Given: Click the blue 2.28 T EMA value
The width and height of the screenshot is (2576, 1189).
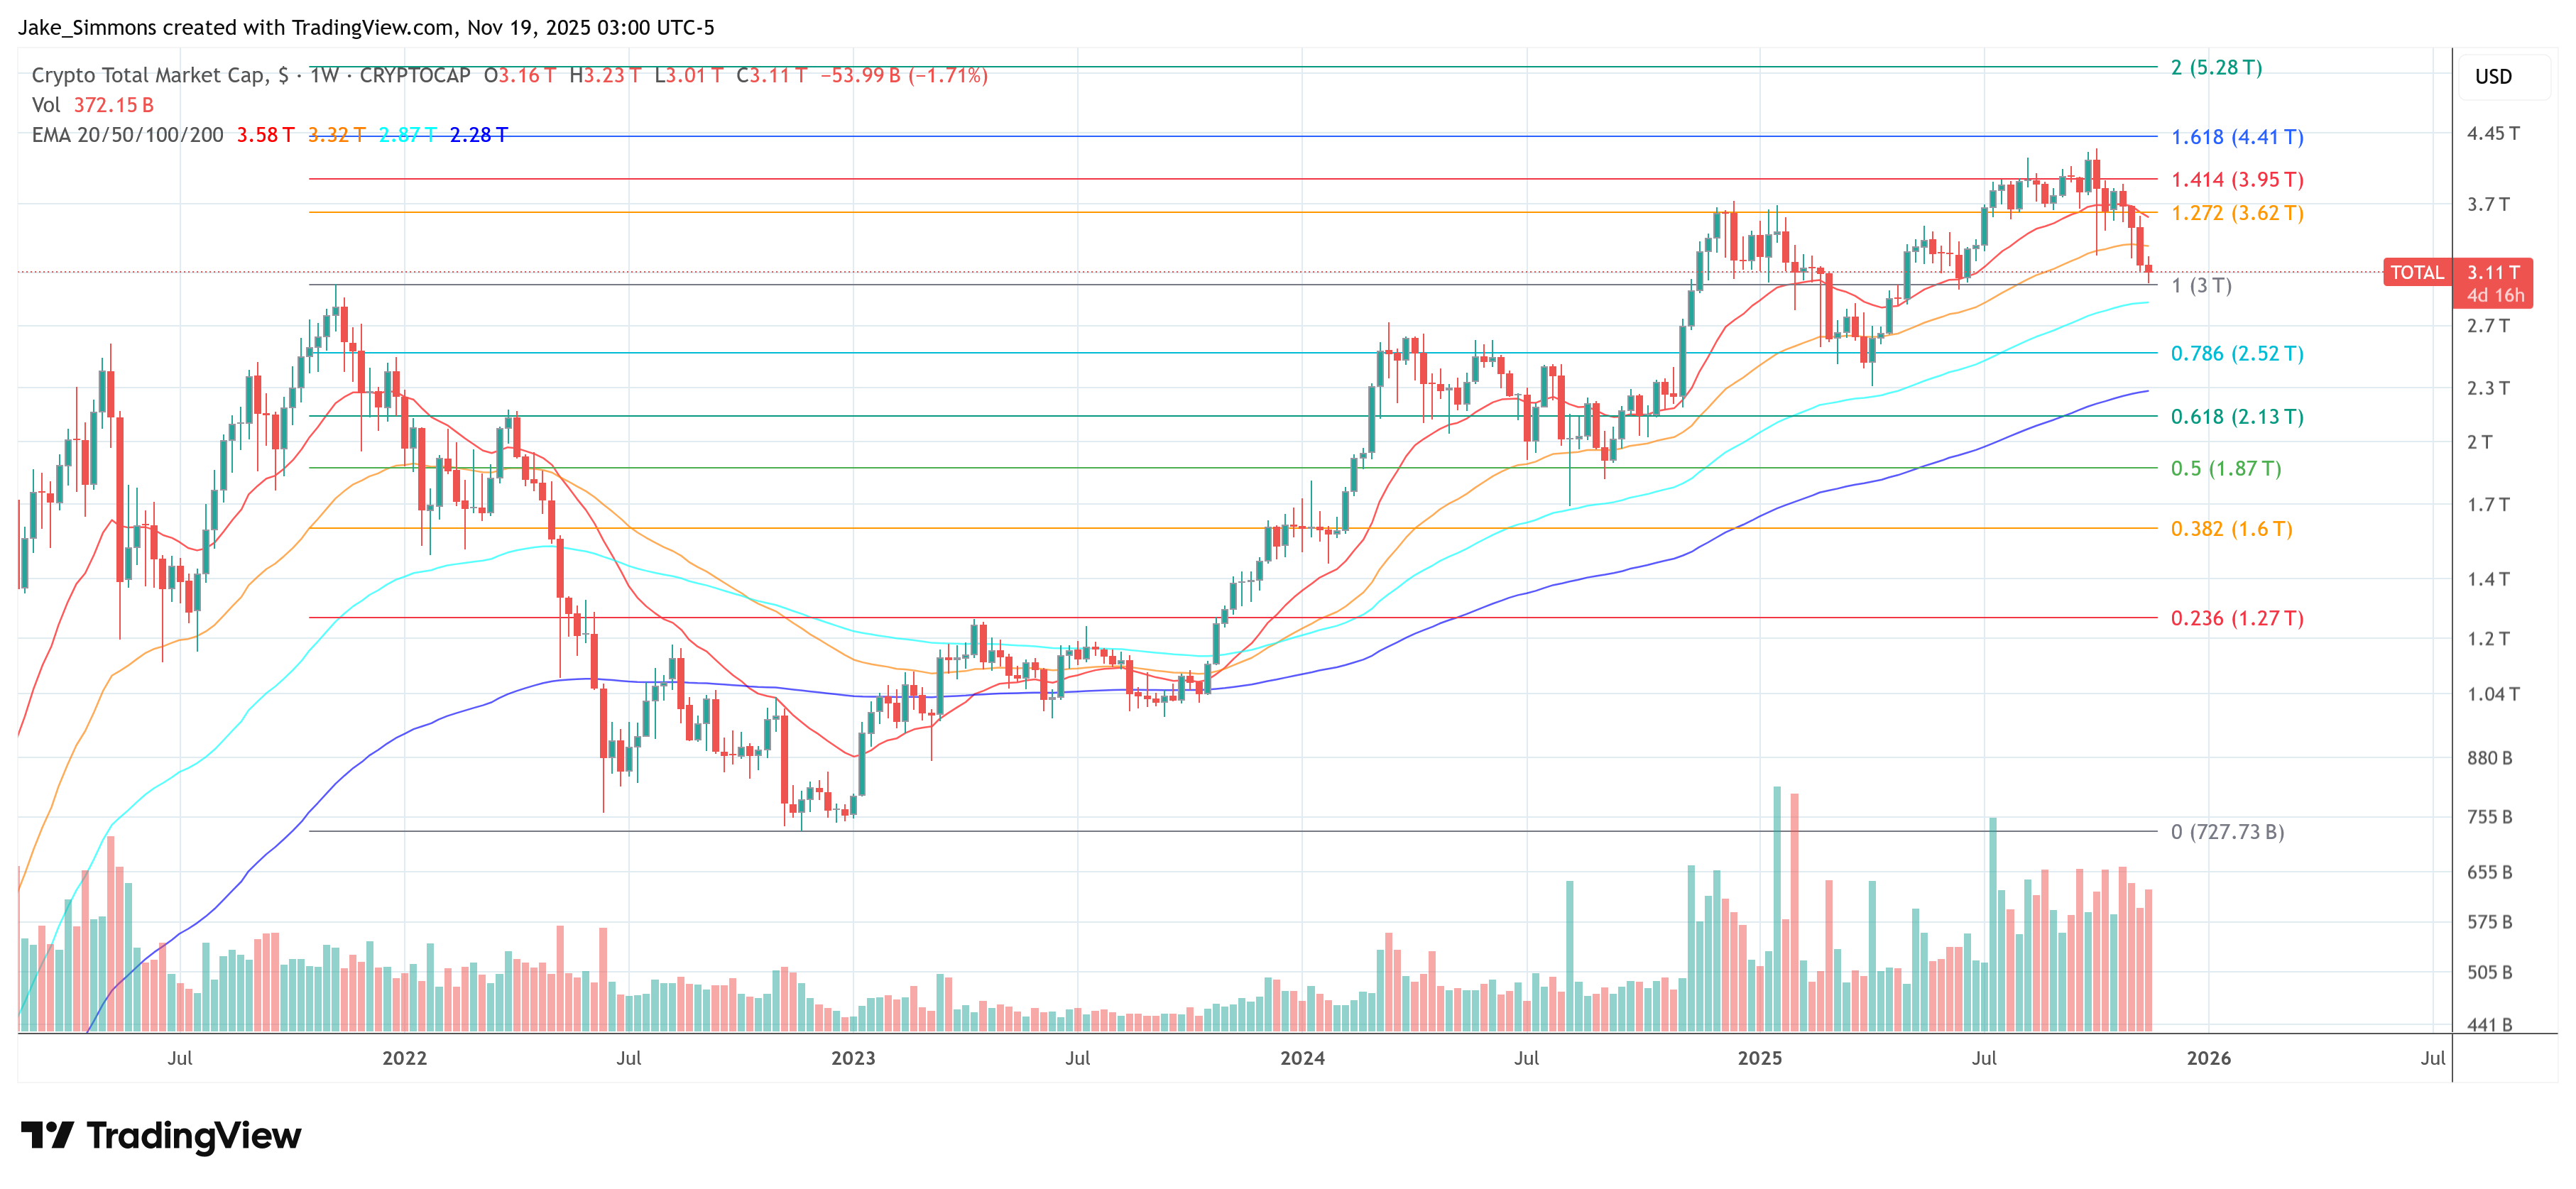Looking at the screenshot, I should [478, 135].
